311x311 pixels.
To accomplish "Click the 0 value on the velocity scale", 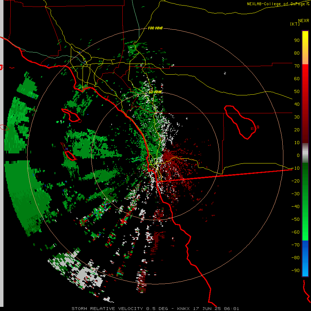I will click(x=298, y=155).
